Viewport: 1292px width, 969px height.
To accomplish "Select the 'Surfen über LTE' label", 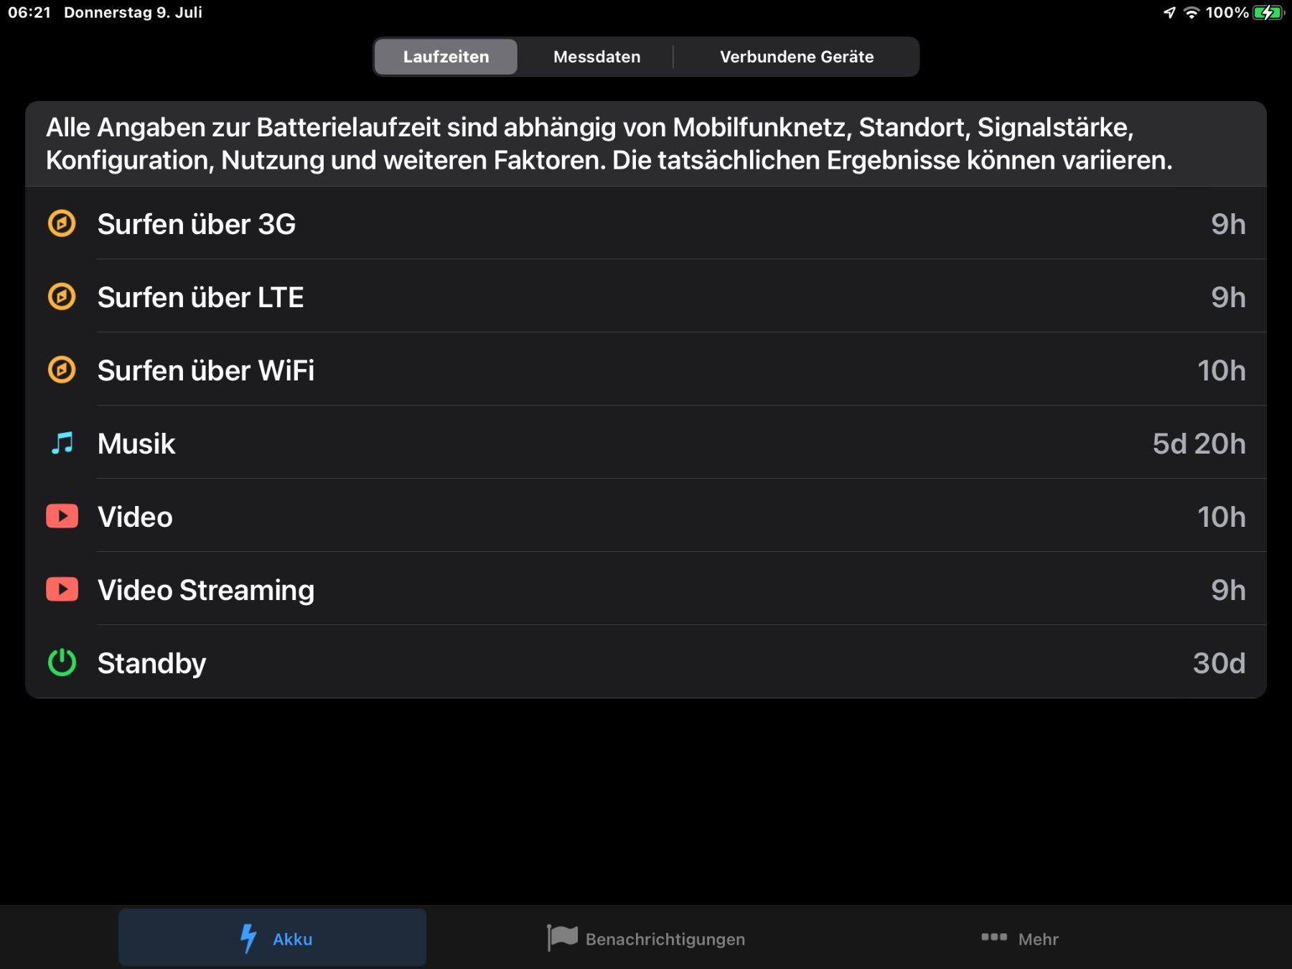I will point(201,297).
